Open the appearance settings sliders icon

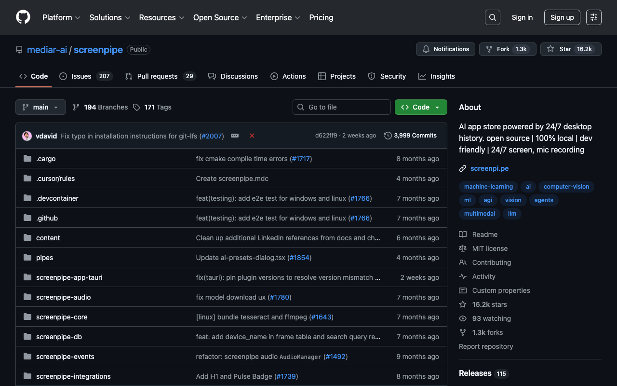tap(593, 17)
